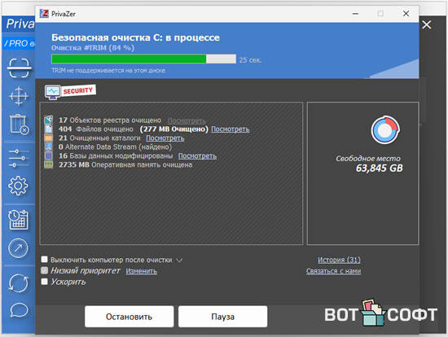Viewport: 448px width, 337px height.
Task: Open 'Посмотреть' link for registry objects
Action: pos(187,120)
